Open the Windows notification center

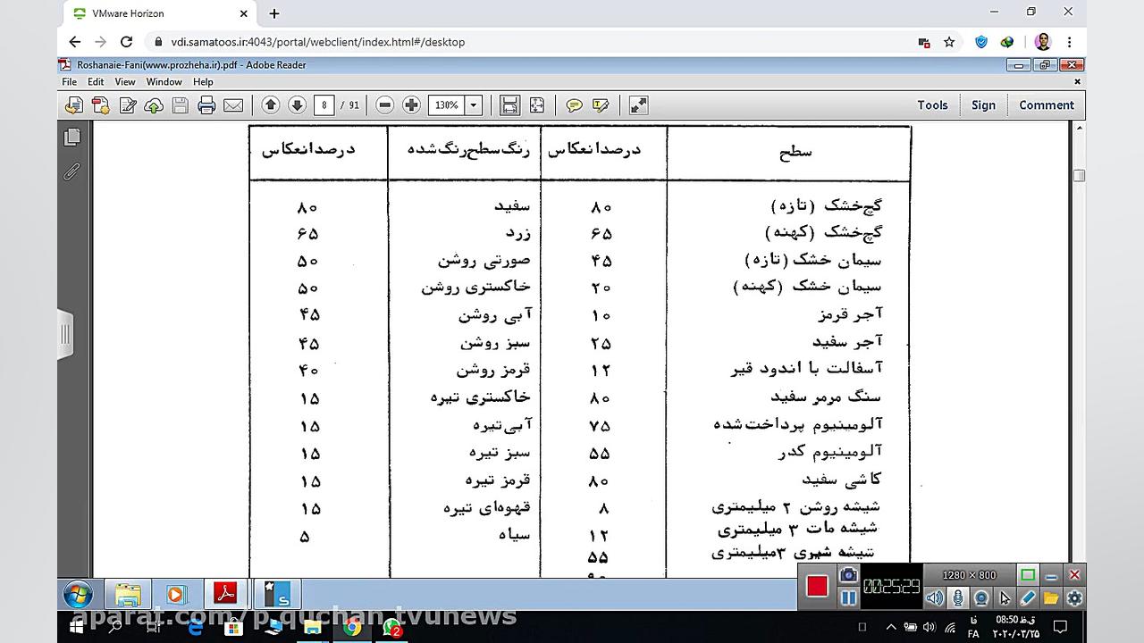click(1061, 628)
